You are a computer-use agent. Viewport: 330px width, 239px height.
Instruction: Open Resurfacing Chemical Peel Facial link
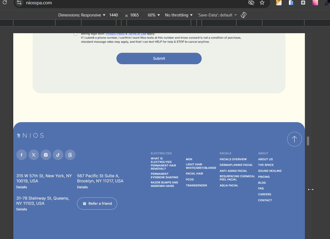tap(237, 178)
